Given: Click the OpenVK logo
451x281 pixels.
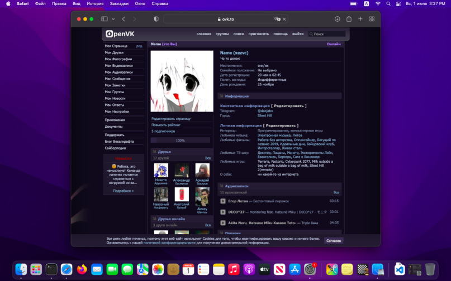Looking at the screenshot, I should (120, 34).
